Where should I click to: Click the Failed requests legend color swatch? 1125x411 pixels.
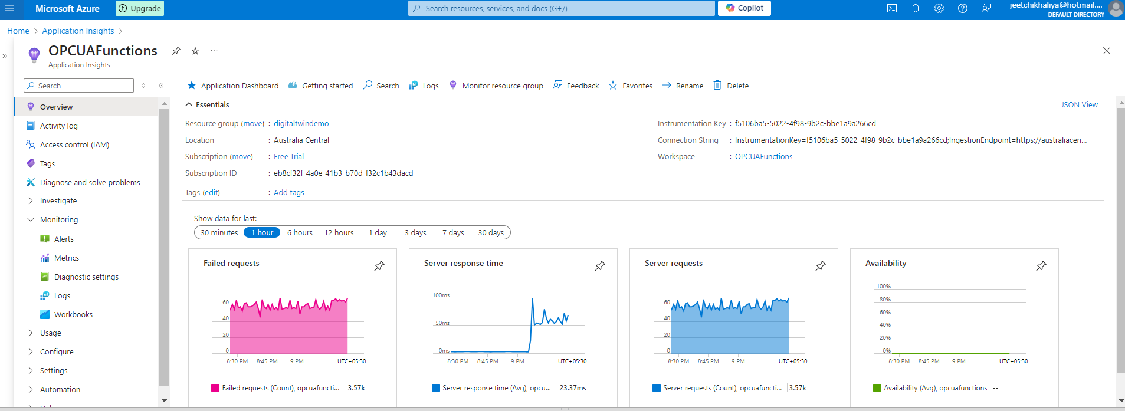coord(215,388)
